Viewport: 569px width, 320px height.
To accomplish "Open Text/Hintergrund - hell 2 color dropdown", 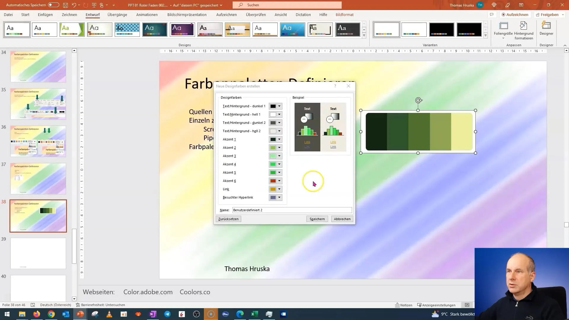I will click(279, 131).
